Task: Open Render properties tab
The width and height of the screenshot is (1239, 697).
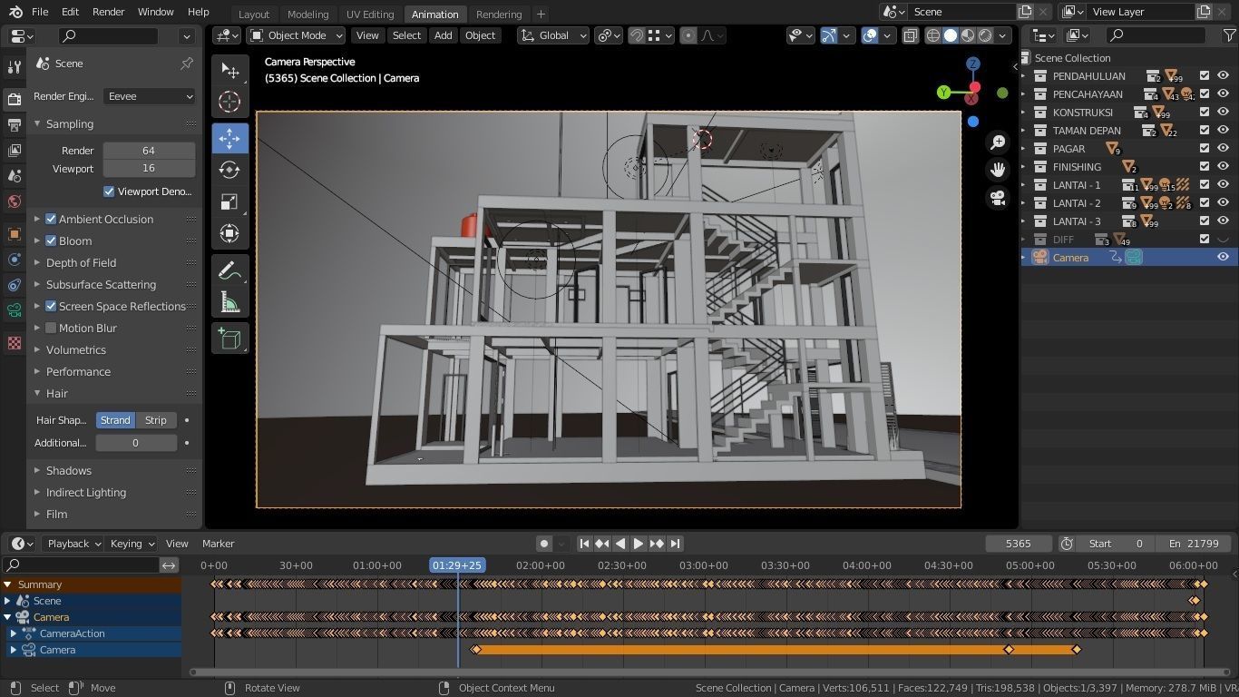Action: (14, 99)
